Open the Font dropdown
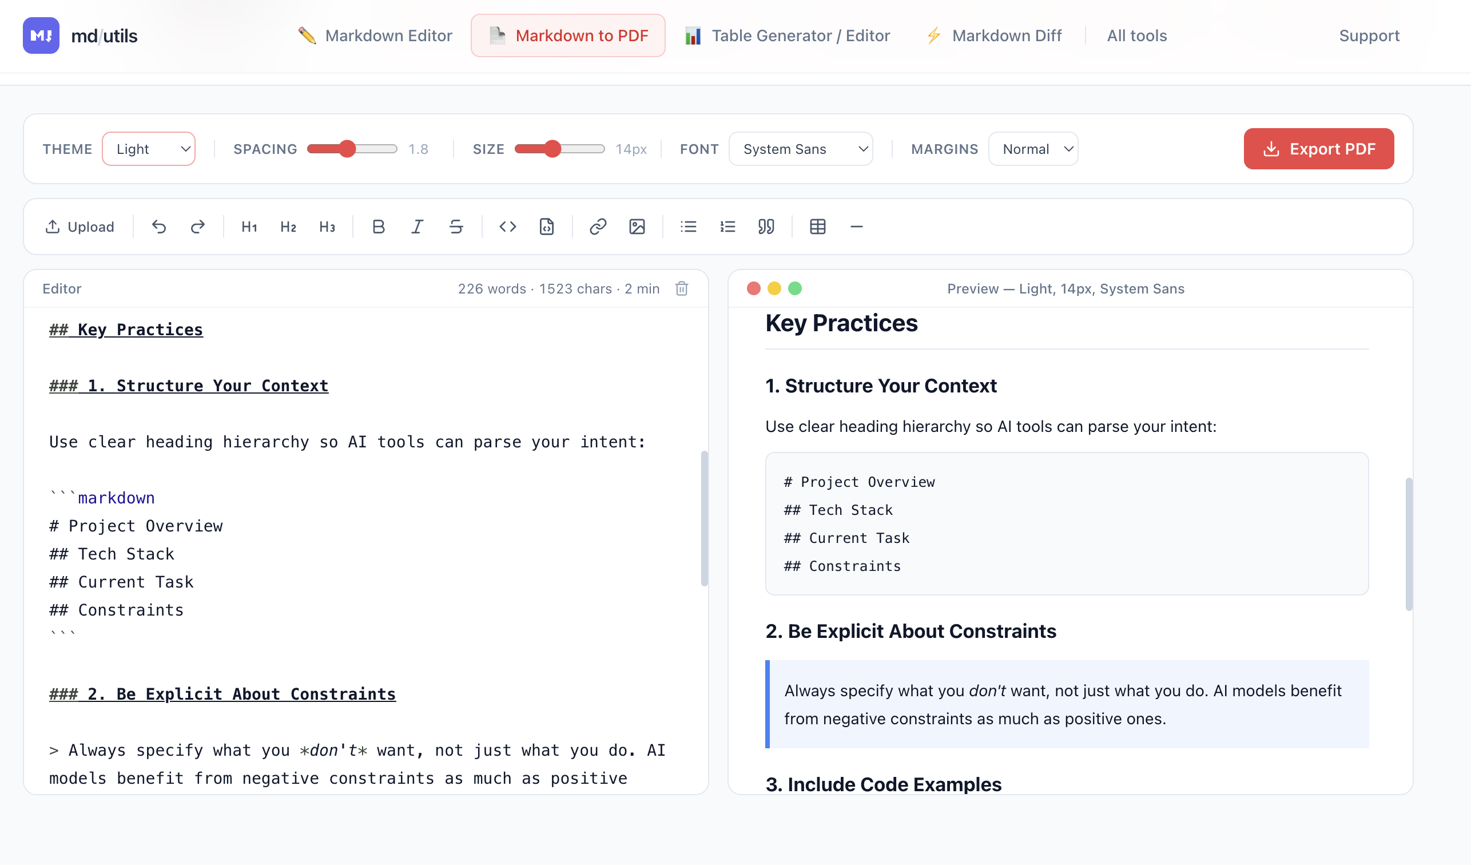The height and width of the screenshot is (865, 1471). pyautogui.click(x=800, y=149)
